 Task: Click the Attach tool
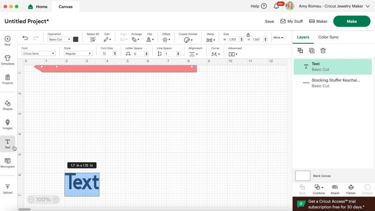pyautogui.click(x=335, y=189)
